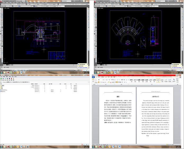Click 7-Zip address path field
The height and width of the screenshot is (149, 184).
45,82
